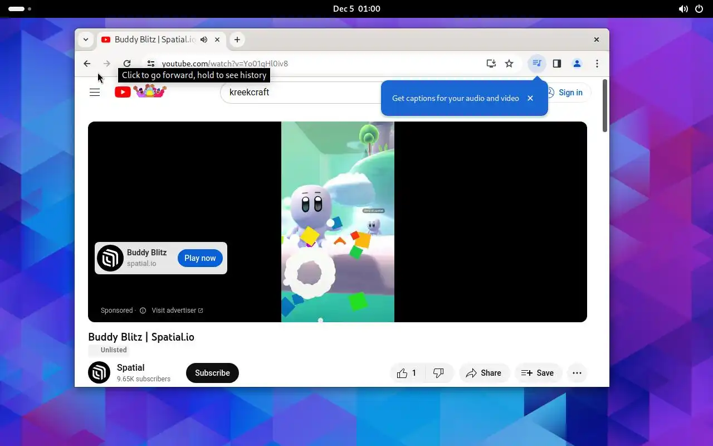Screen dimensions: 713x446
Task: Like the video with thumbs up
Action: tap(407, 373)
